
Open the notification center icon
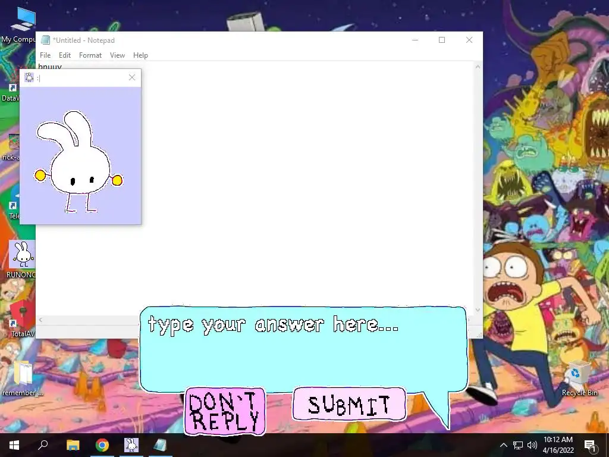tap(590, 445)
